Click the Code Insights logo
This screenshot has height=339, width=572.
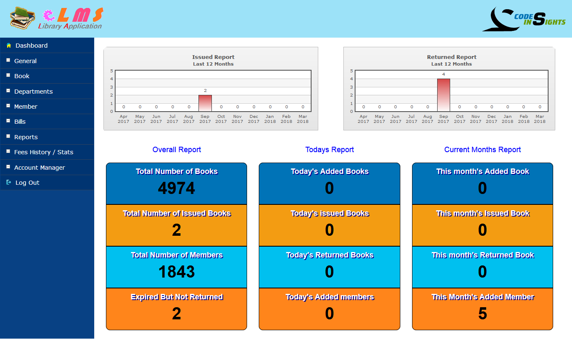click(524, 19)
